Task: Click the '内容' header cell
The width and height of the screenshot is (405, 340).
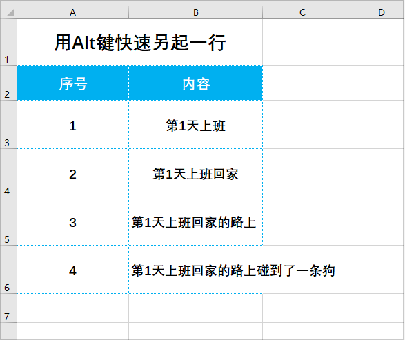Action: [x=195, y=83]
